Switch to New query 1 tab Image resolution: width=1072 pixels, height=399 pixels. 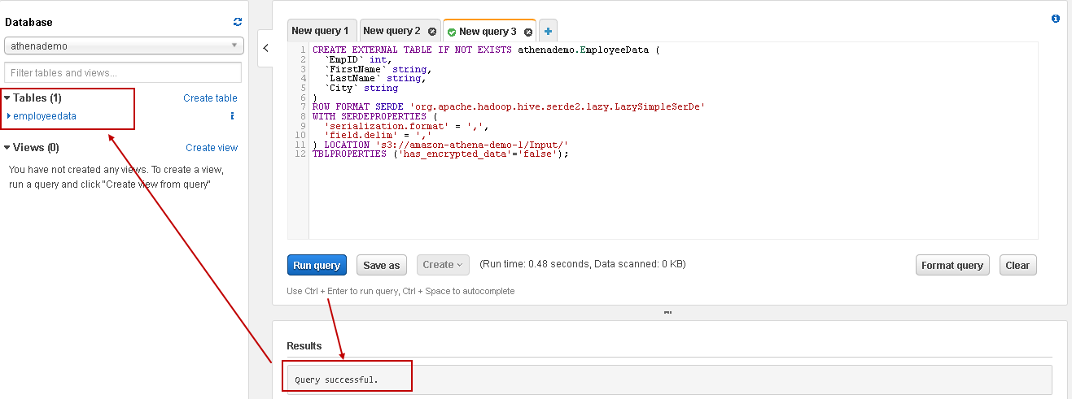click(321, 31)
